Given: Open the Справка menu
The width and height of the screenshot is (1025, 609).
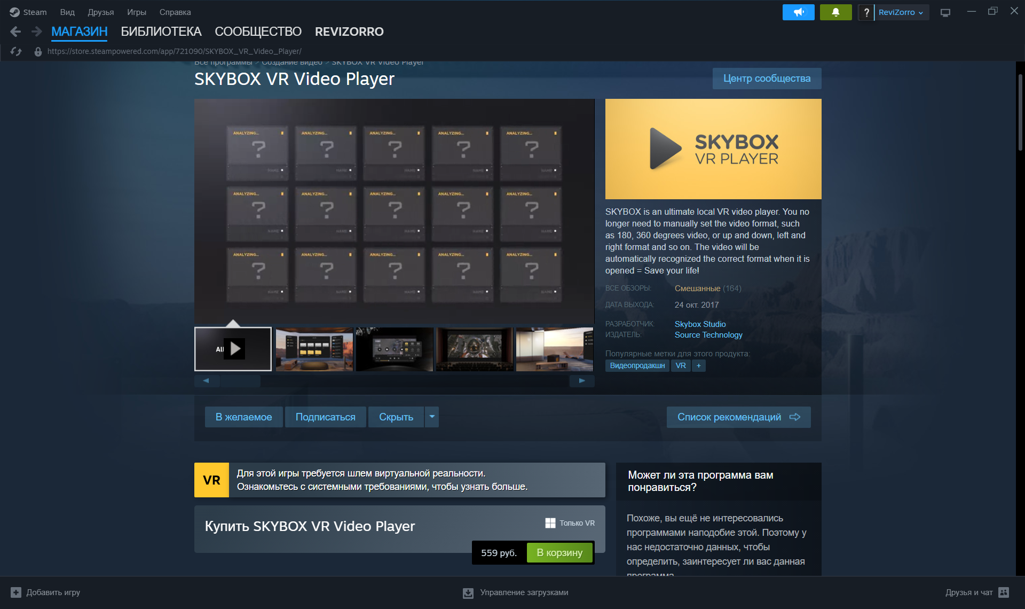Looking at the screenshot, I should point(175,12).
